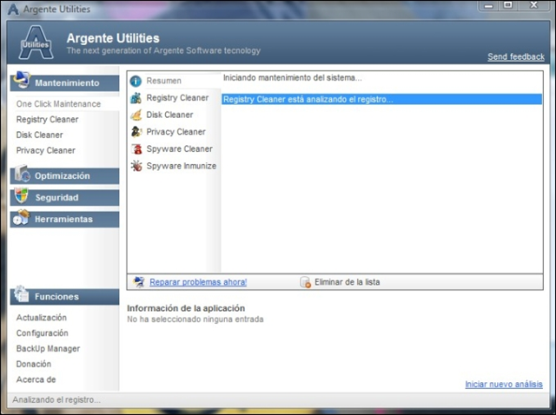Open Disk Cleaner in left sidebar
The width and height of the screenshot is (556, 415).
39,135
